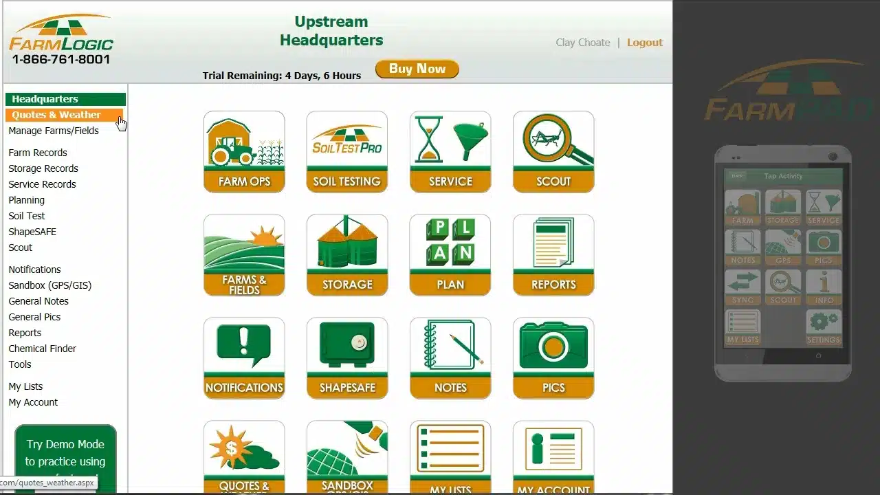
Task: Open Chemical Finder from the sidebar
Action: point(42,349)
